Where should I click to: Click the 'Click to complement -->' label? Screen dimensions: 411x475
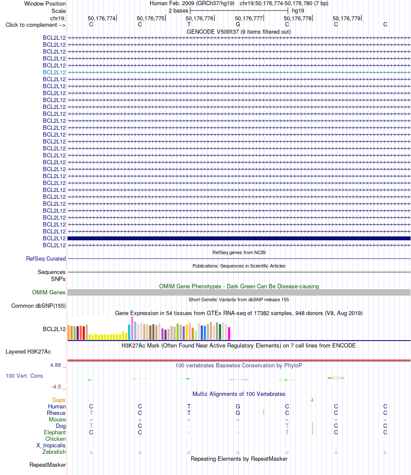pos(35,25)
